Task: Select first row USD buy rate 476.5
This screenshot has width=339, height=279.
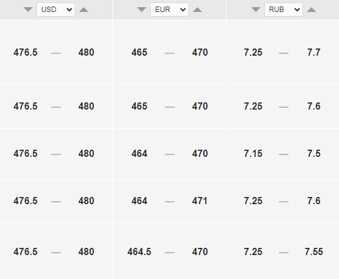Action: [26, 52]
